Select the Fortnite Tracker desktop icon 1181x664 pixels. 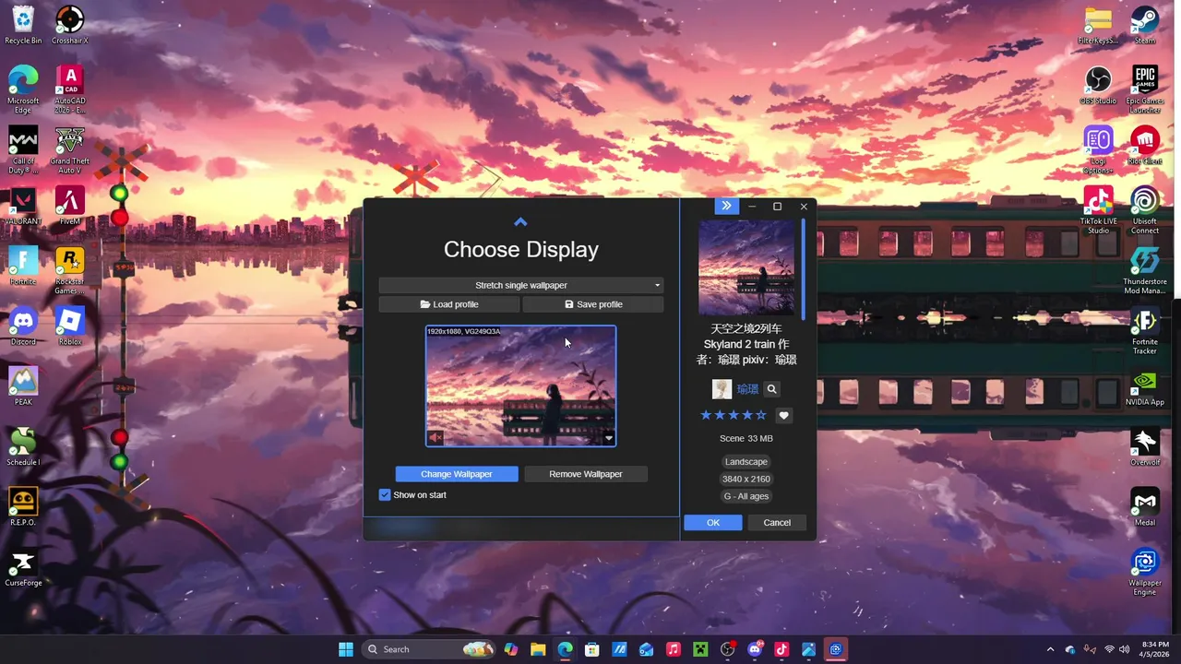[x=1145, y=330]
